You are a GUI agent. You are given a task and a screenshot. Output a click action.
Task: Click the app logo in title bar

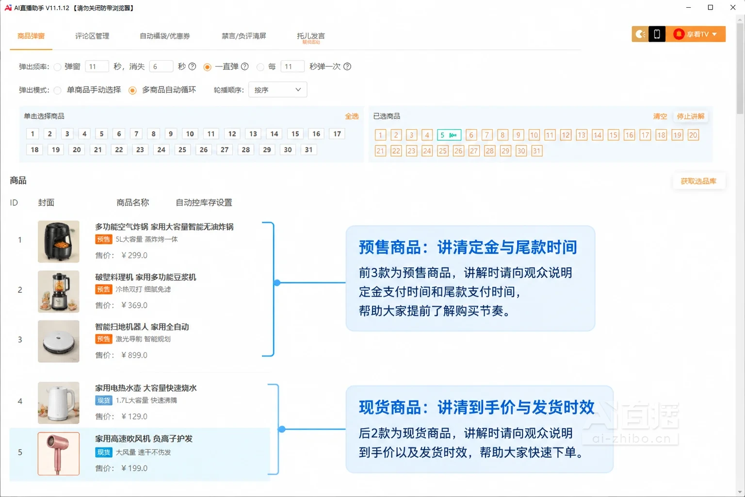tap(8, 8)
